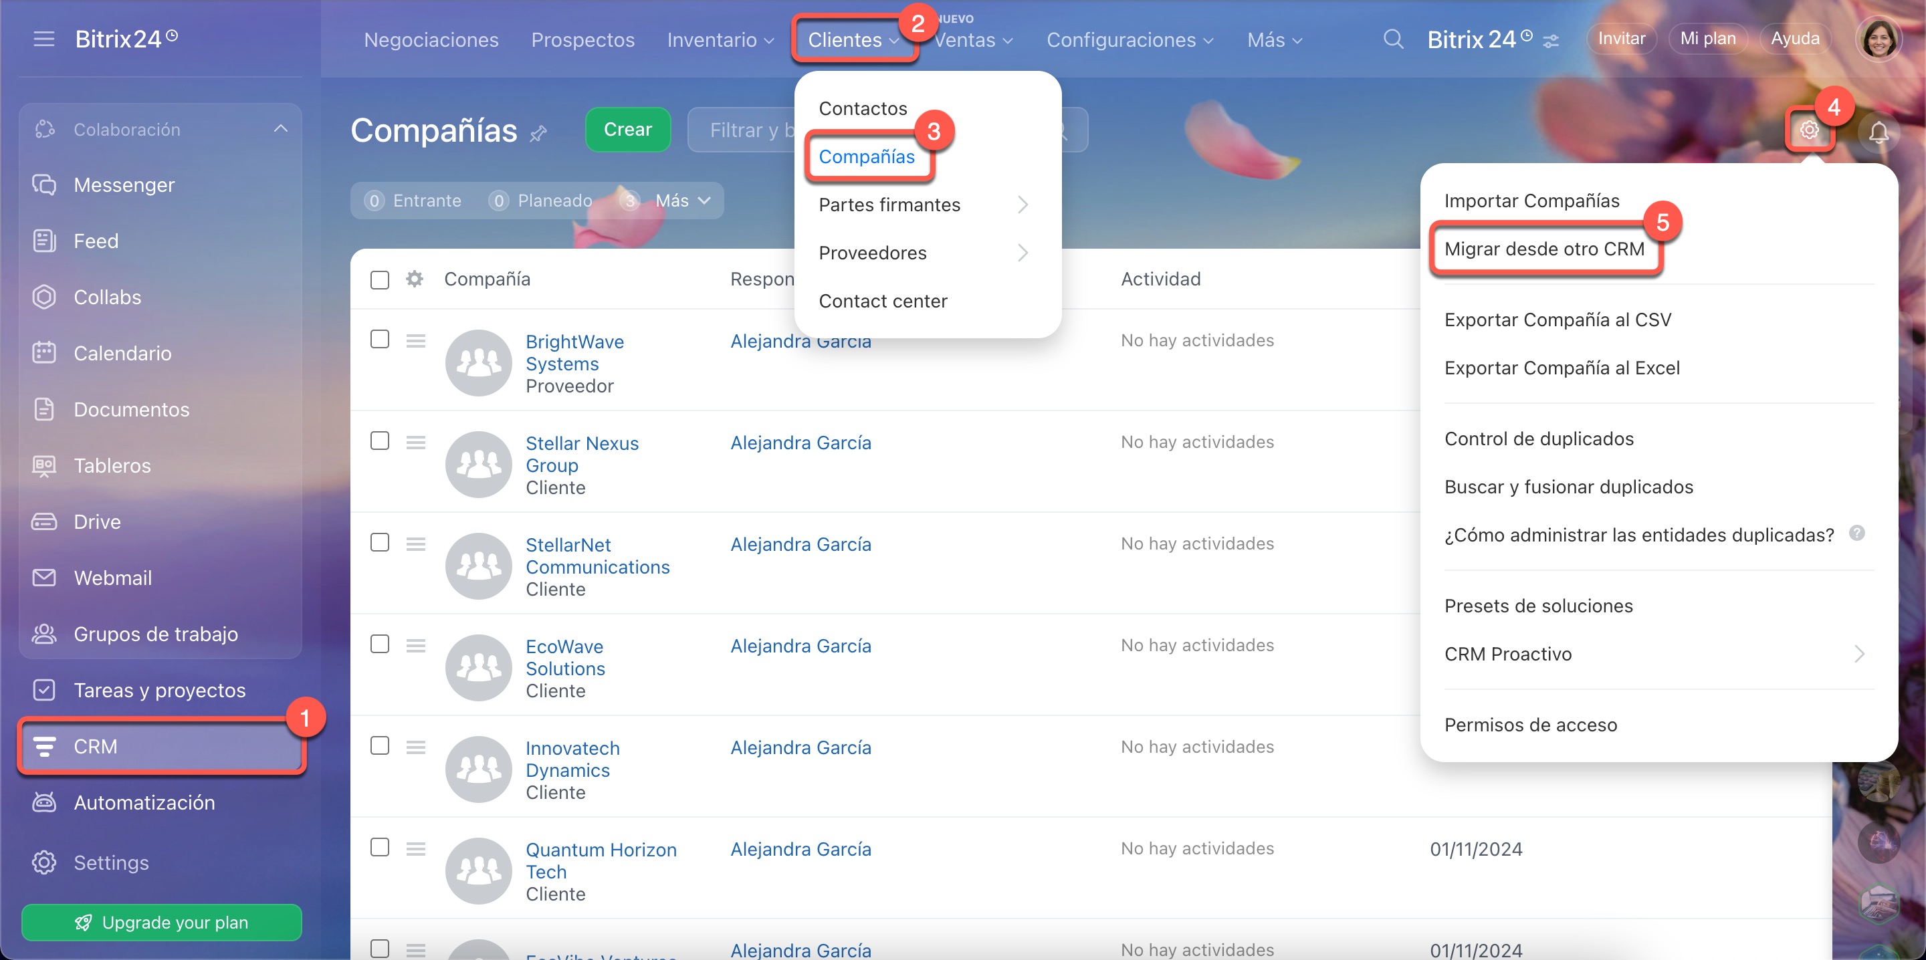Choose Importar Compañías option
This screenshot has height=960, width=1926.
tap(1532, 201)
